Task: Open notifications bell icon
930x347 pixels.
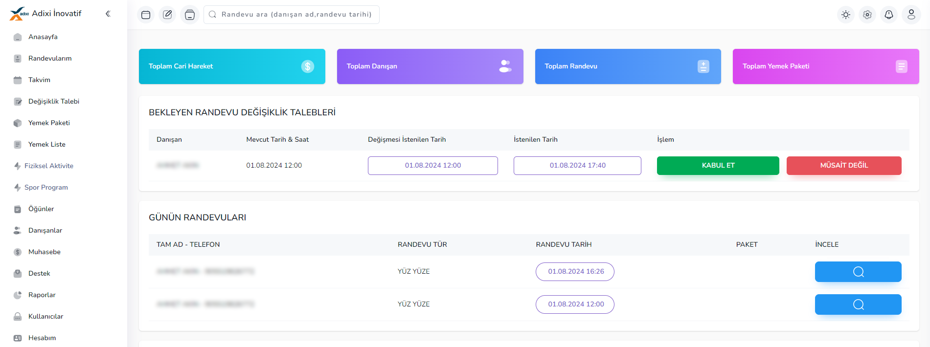Action: point(889,15)
